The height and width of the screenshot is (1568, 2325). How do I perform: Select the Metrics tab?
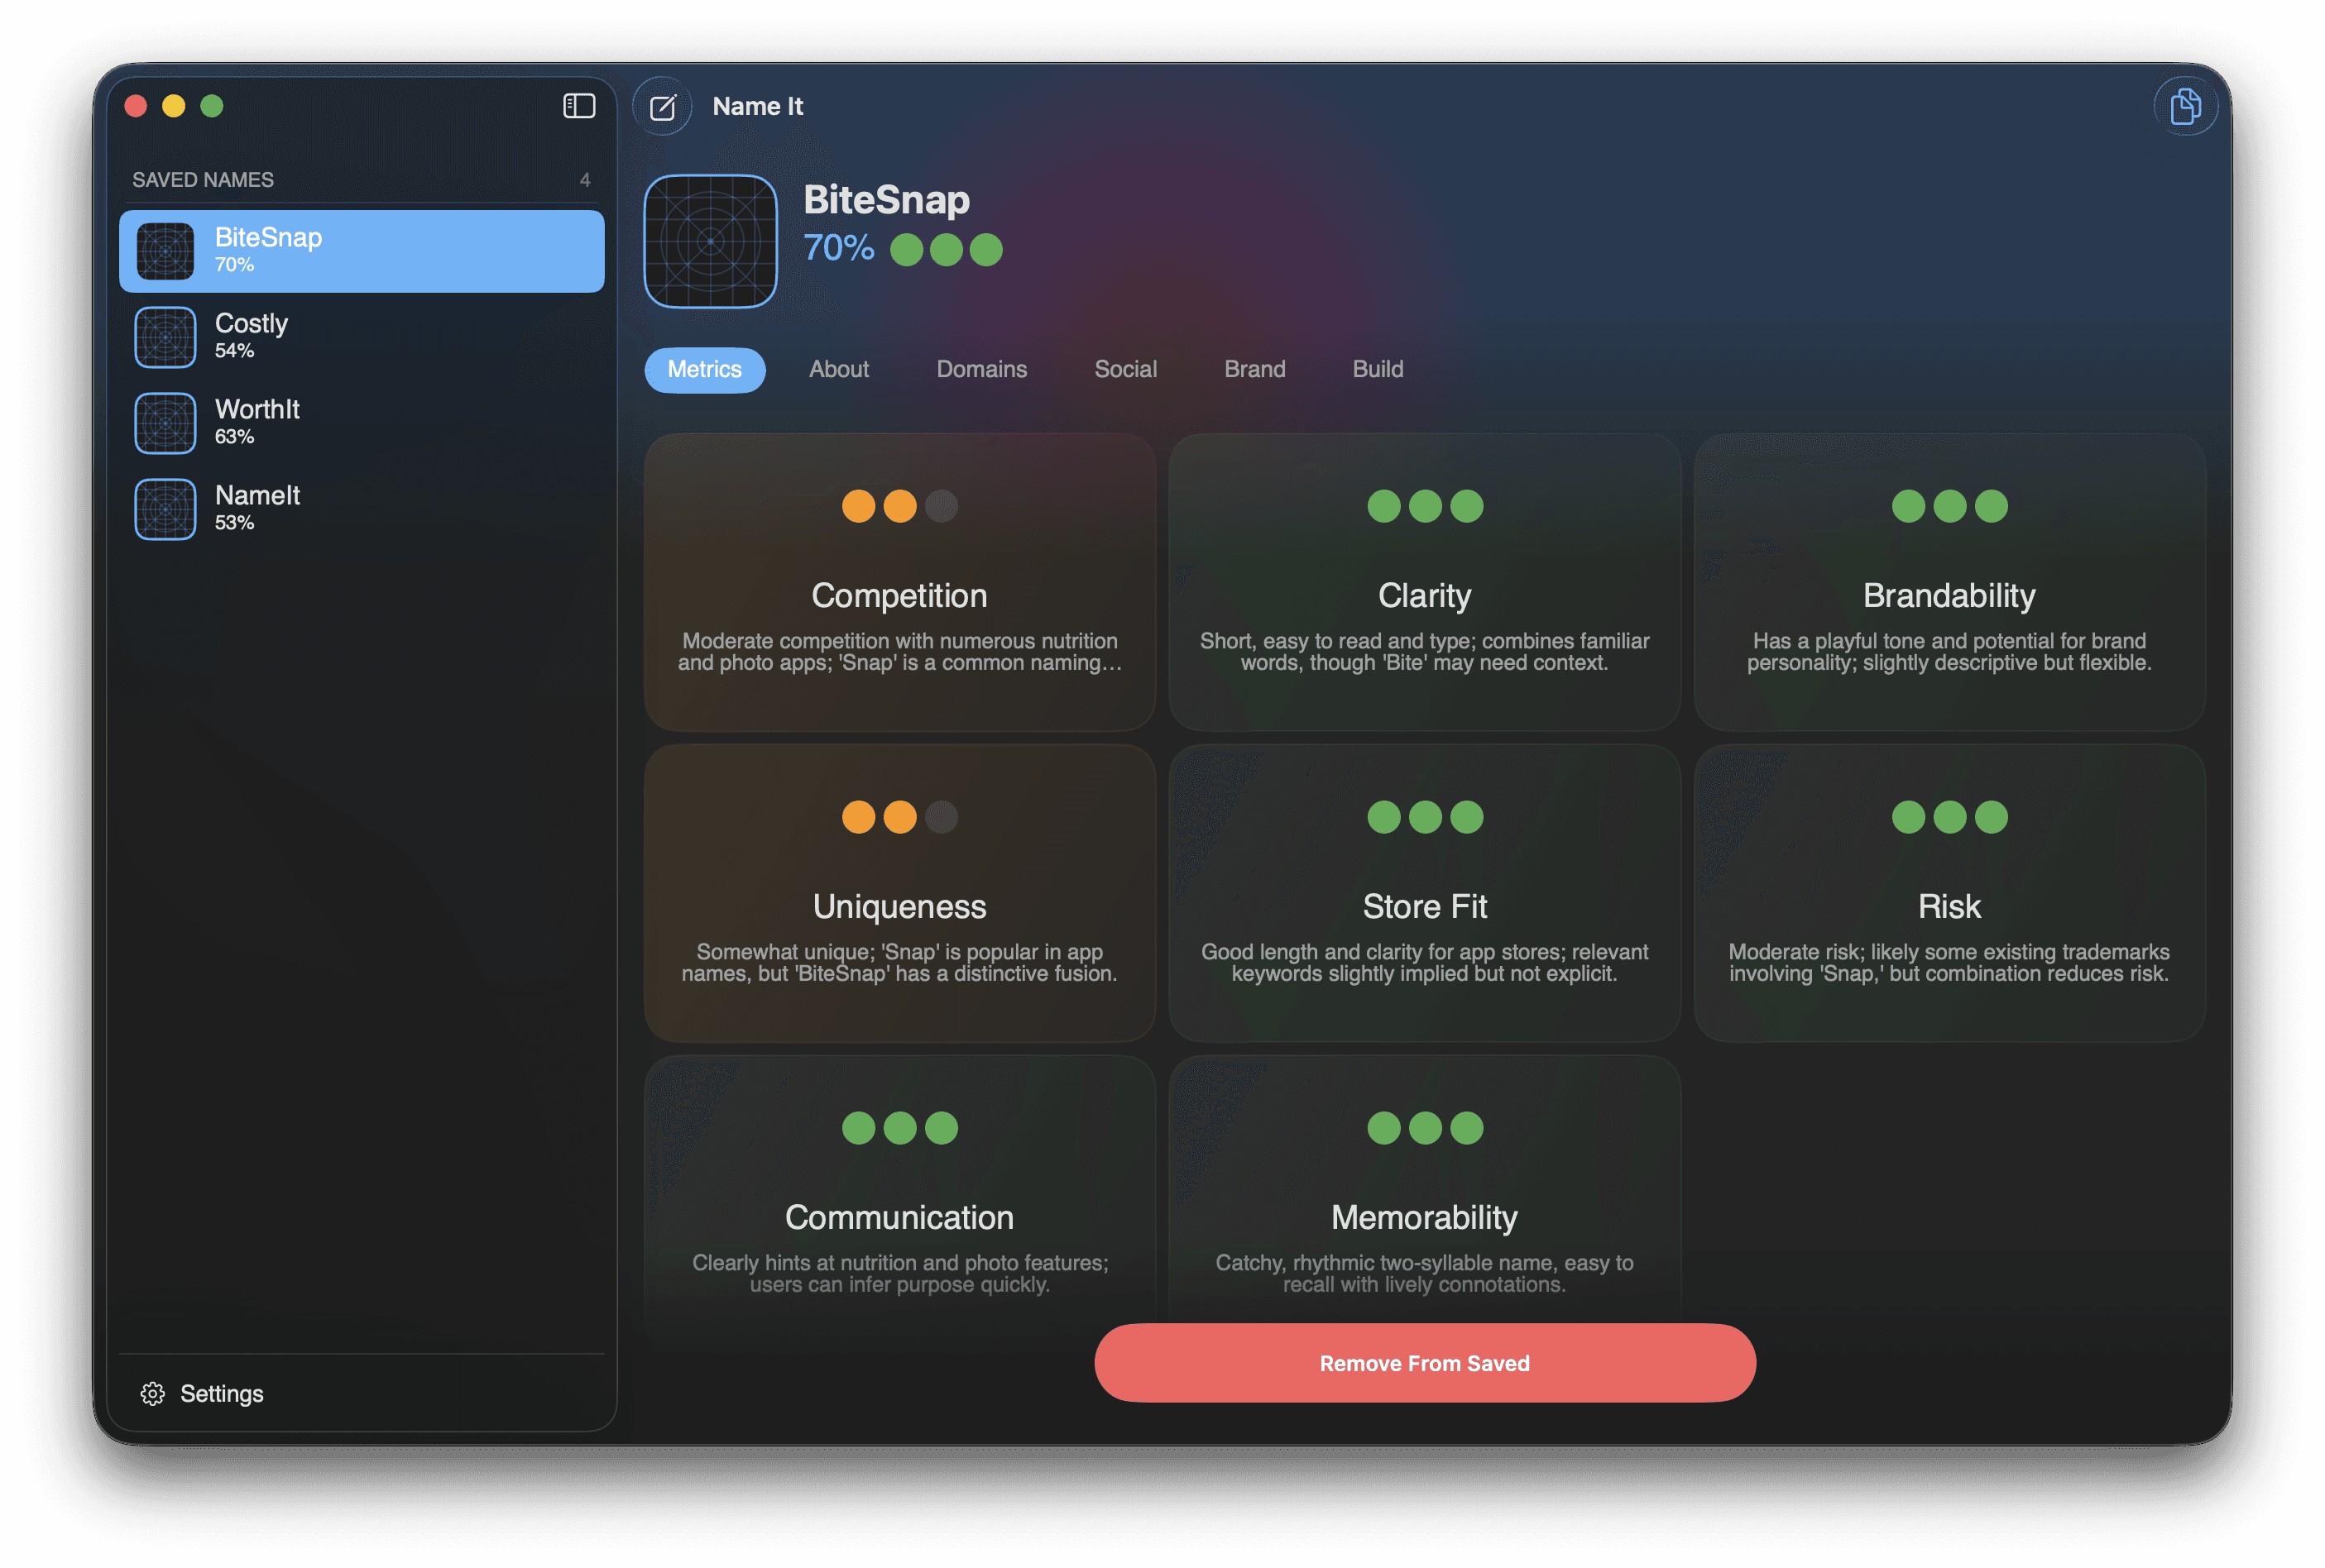pos(704,369)
